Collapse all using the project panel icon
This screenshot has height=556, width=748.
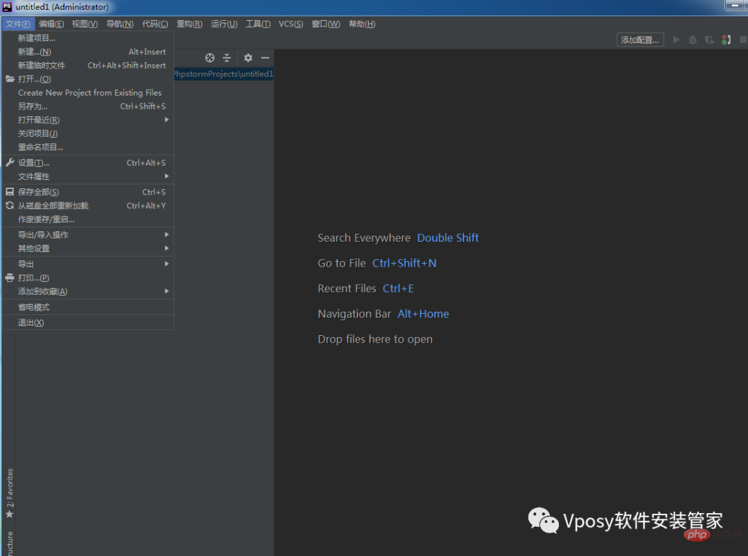227,57
